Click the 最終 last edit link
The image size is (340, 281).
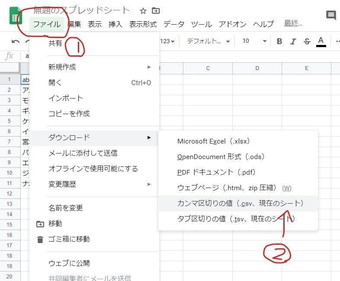(x=293, y=23)
